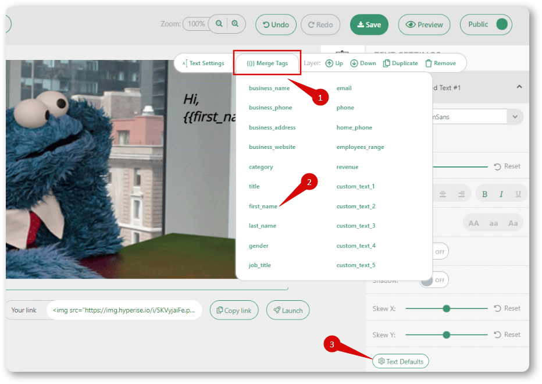Duplicate the selected layer

(x=400, y=63)
